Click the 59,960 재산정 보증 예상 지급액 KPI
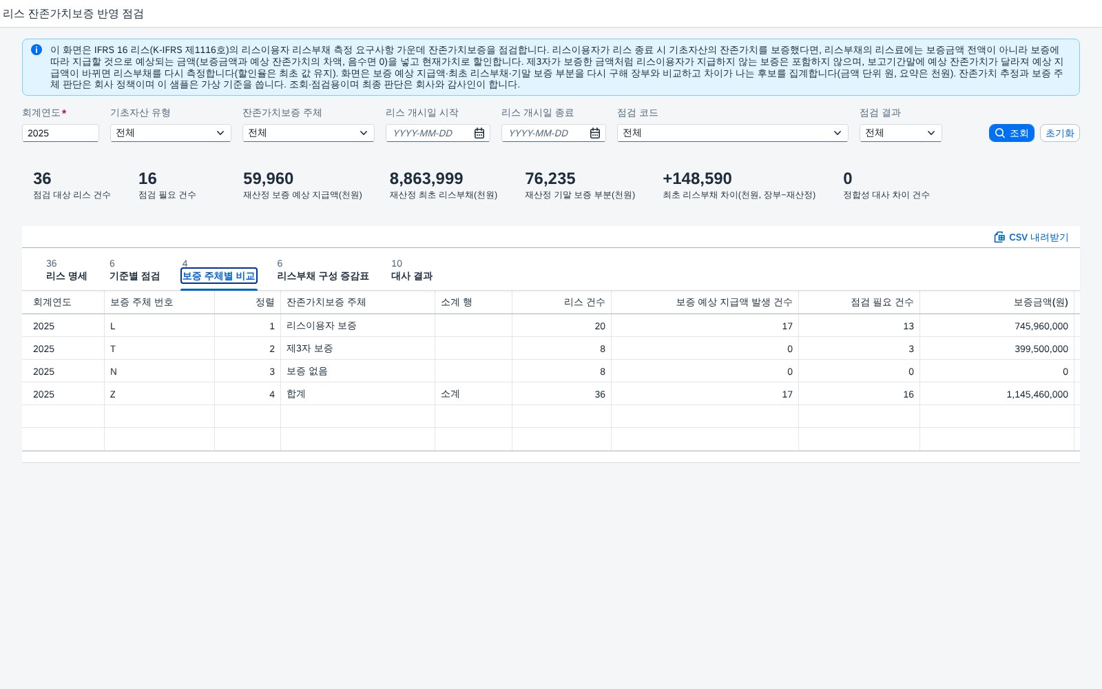Screen dimensions: 1102x689 (302, 185)
